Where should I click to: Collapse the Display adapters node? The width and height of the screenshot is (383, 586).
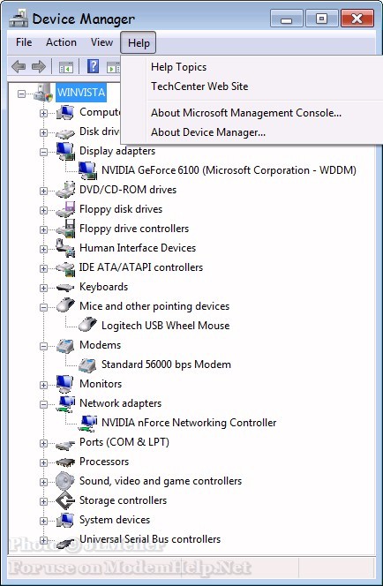point(44,152)
